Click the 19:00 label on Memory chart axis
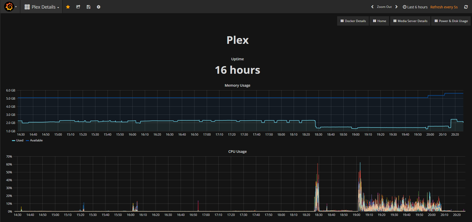Viewport: 472px width, 222px height. coord(356,135)
